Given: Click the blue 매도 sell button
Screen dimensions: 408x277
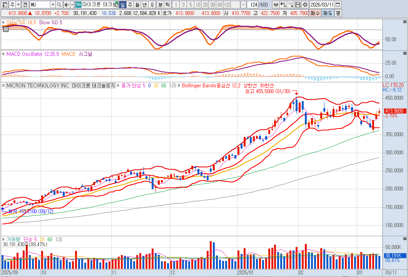Looking at the screenshot, I should (328, 13).
